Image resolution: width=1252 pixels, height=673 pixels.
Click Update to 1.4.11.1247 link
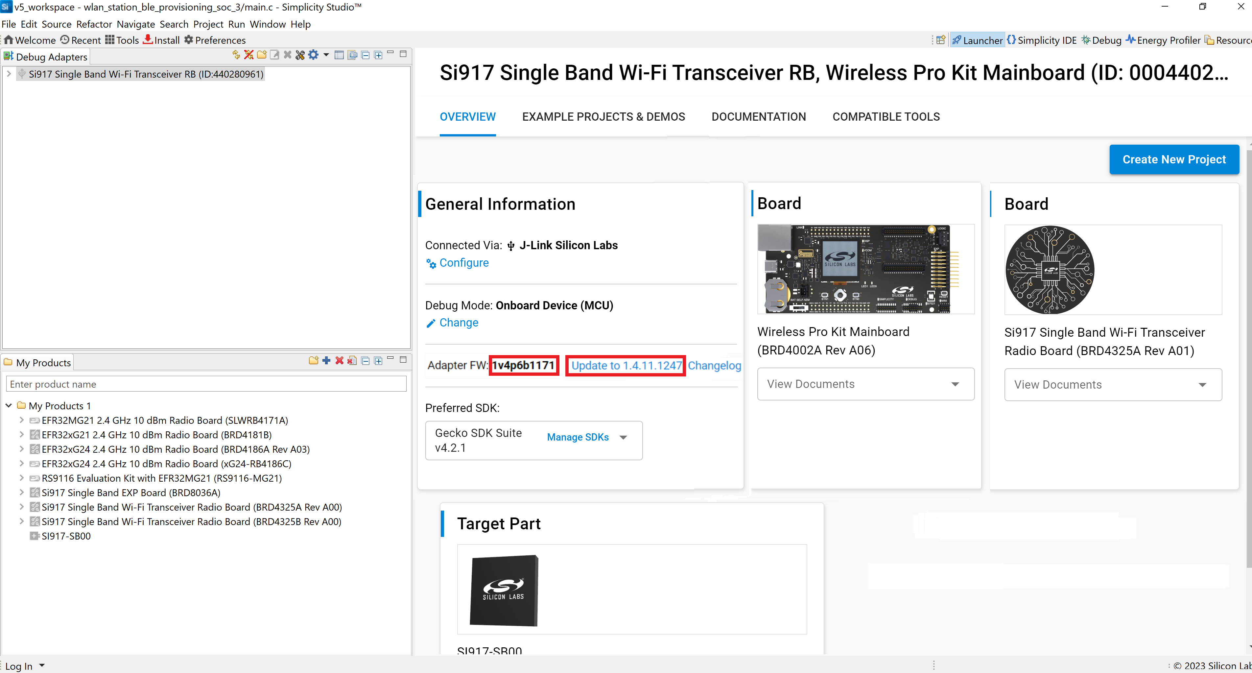626,365
